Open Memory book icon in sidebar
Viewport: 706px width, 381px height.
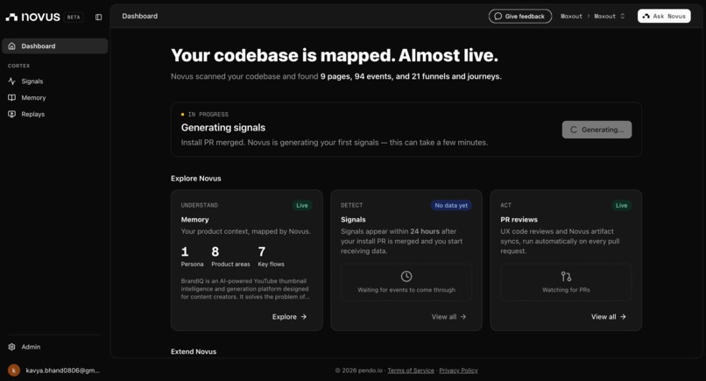(x=11, y=98)
